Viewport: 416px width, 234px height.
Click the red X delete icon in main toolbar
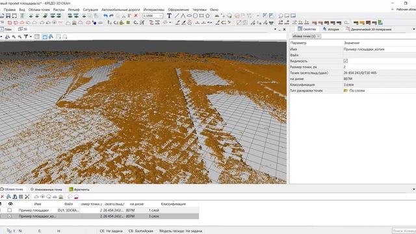[x=136, y=16]
